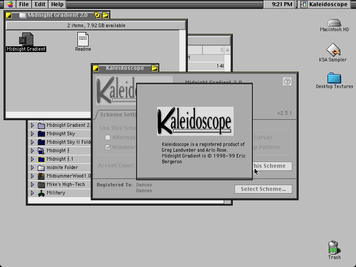Screen dimensions: 356x267
Task: Click the v2.3.1 version label
Action: 284,113
